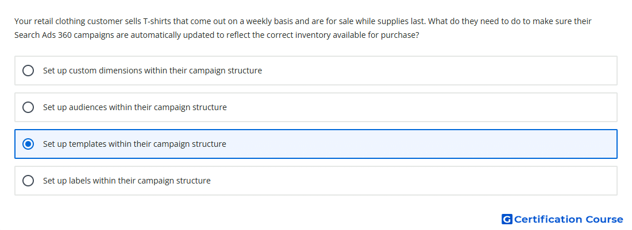Viewport: 632px width, 230px height.
Task: Select the custom dimensions radio button
Action: point(28,71)
